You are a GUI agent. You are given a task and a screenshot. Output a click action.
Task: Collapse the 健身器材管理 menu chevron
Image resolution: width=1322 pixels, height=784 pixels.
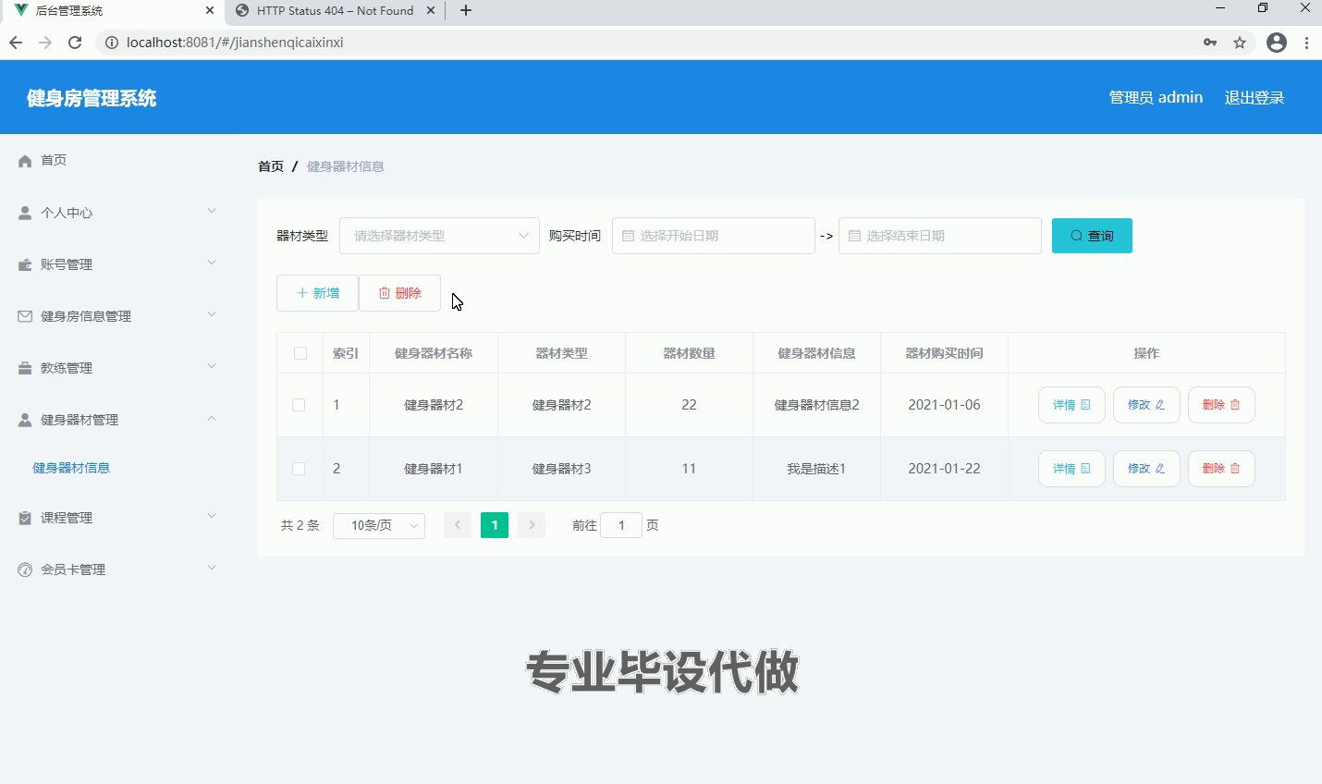click(x=212, y=419)
